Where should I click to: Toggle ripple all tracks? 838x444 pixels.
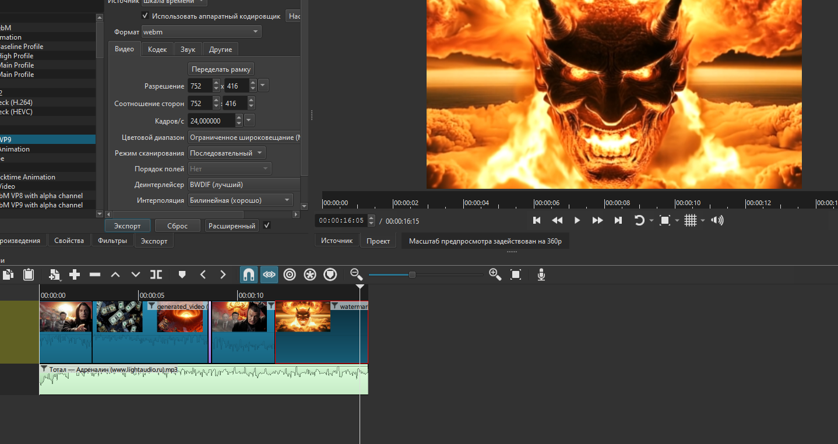pos(310,274)
